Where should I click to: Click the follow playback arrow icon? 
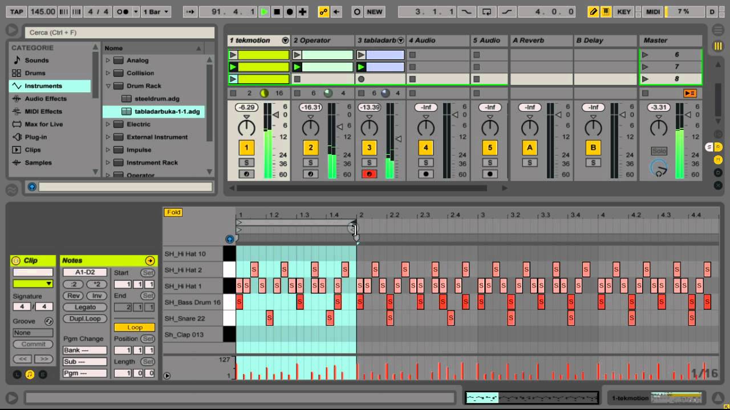point(190,11)
